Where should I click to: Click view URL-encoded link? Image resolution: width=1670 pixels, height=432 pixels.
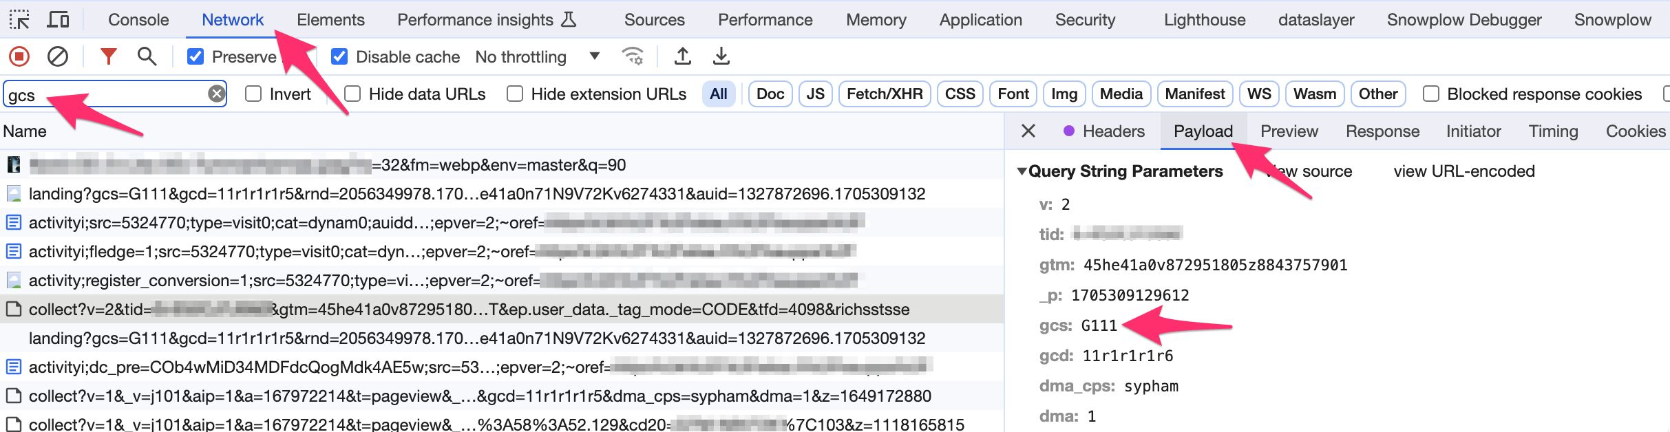pyautogui.click(x=1464, y=171)
